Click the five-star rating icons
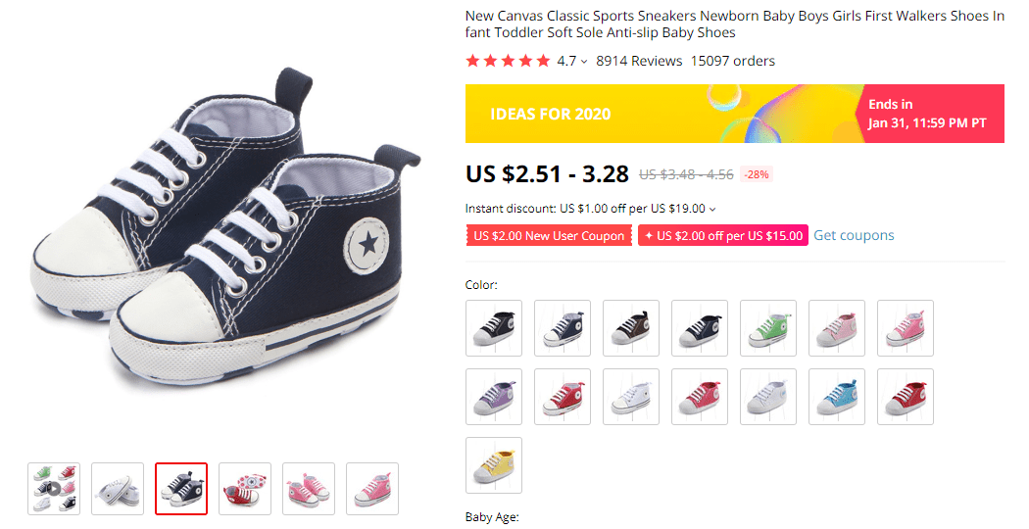 [508, 61]
